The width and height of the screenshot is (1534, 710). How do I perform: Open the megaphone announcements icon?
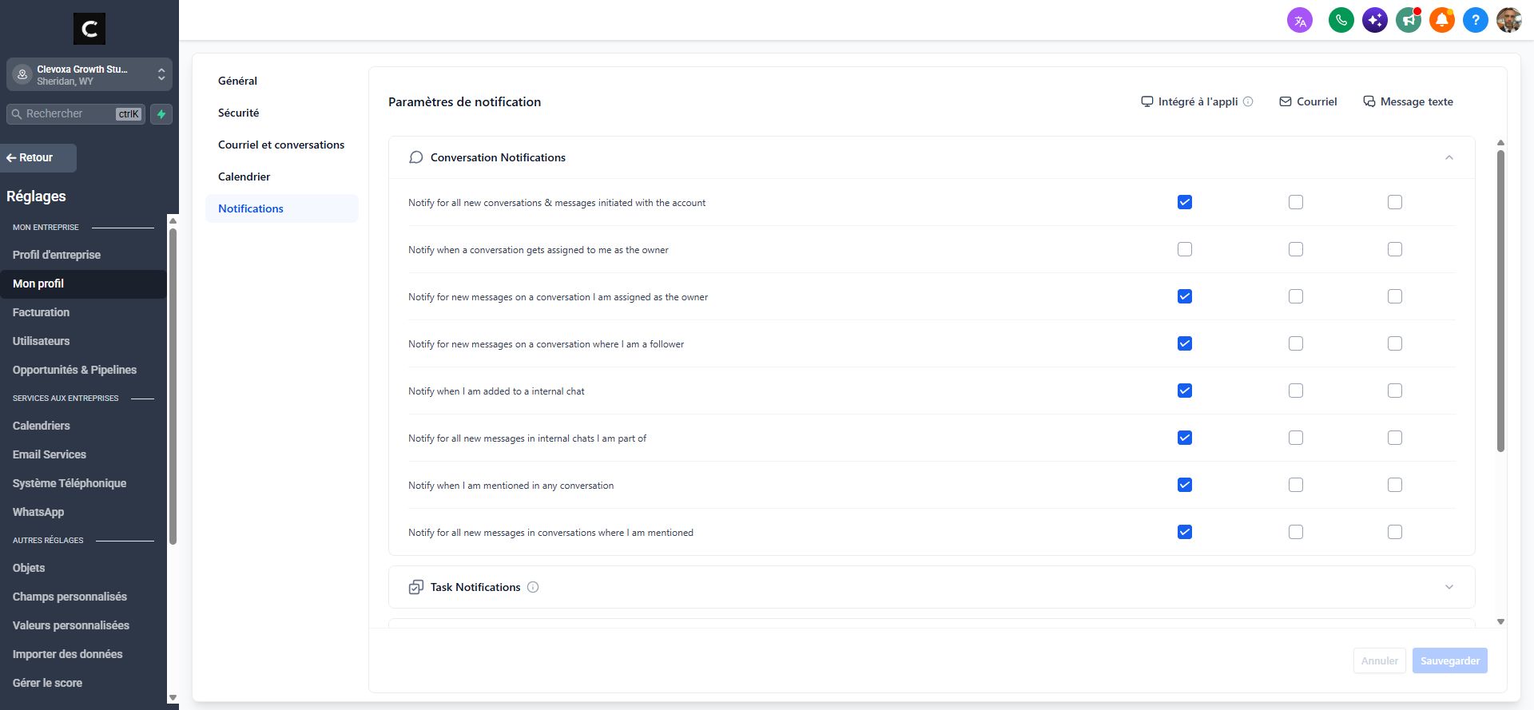pos(1409,20)
